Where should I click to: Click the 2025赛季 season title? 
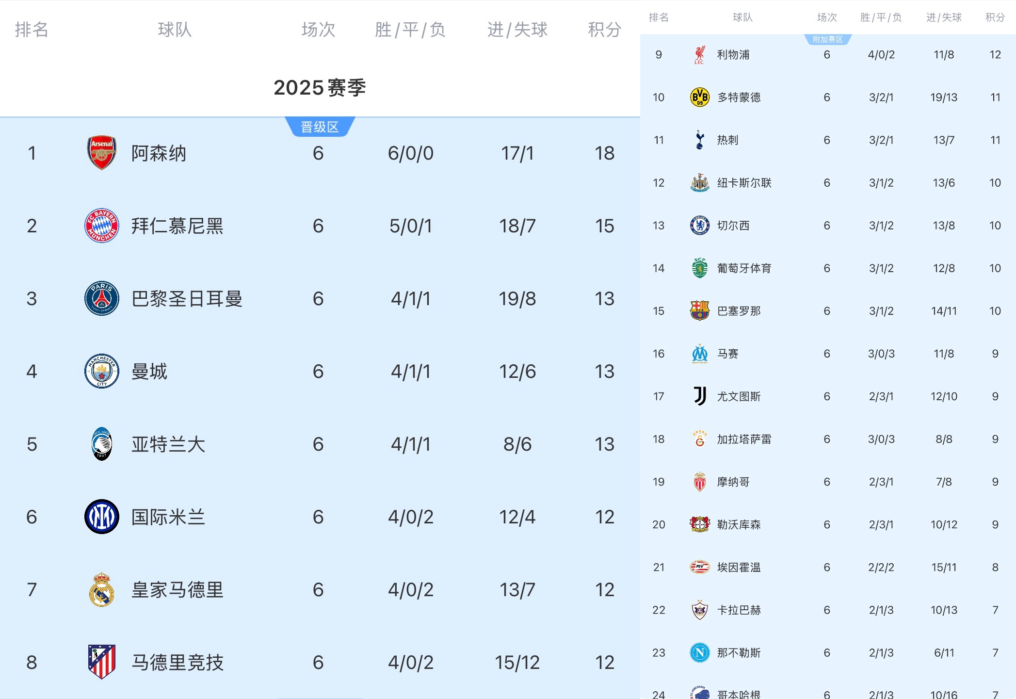[x=320, y=88]
